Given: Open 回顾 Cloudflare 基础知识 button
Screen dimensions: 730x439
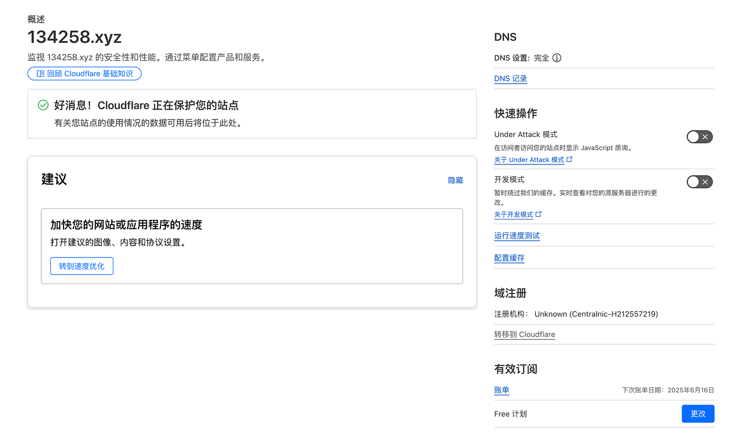Looking at the screenshot, I should 84,74.
